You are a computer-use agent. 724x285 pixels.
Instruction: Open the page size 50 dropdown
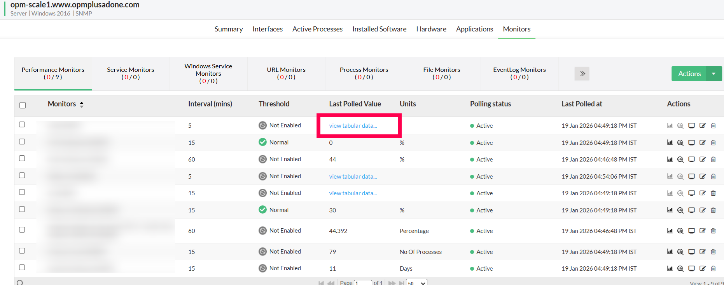[x=416, y=283]
